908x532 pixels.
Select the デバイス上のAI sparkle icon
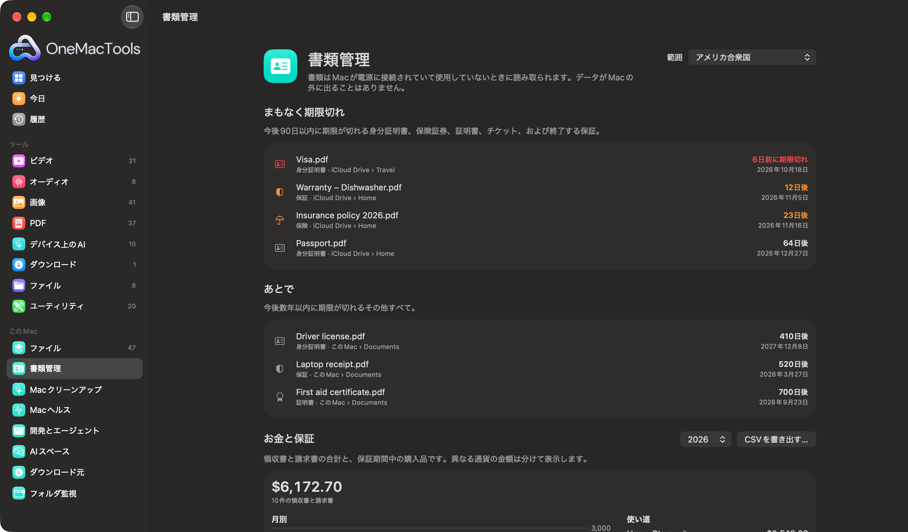[x=19, y=244]
